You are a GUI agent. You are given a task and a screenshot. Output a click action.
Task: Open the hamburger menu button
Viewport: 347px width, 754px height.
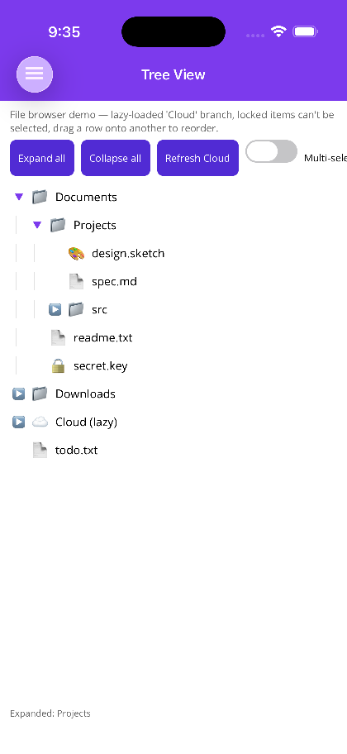coord(35,74)
